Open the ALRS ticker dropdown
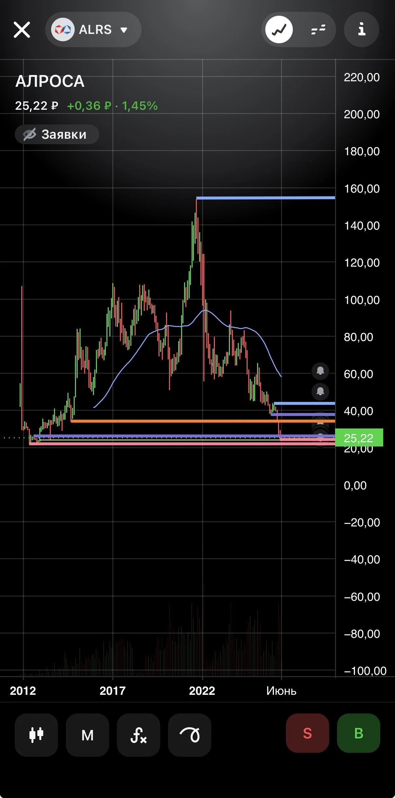Image resolution: width=395 pixels, height=798 pixels. coord(93,29)
